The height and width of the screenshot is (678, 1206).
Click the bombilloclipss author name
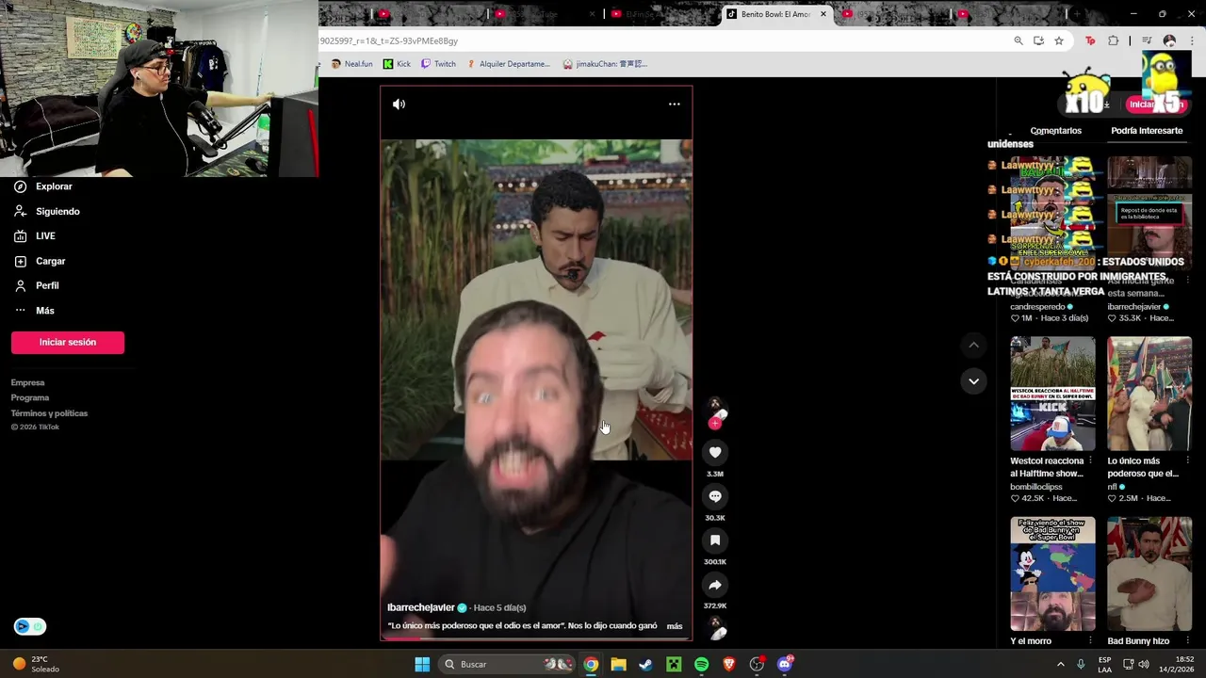point(1036,487)
